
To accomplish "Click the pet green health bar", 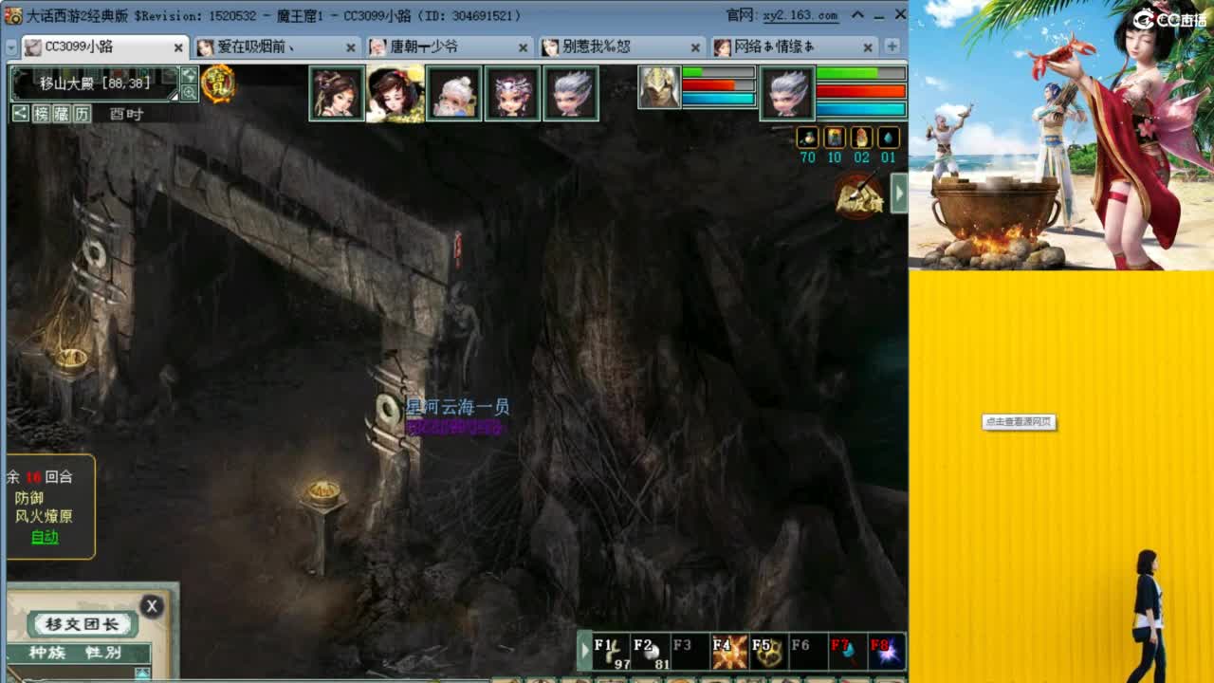I will coord(719,72).
